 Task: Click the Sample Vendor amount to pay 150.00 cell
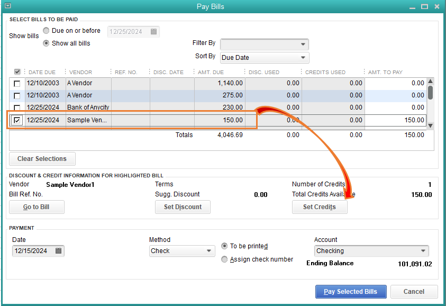[x=395, y=120]
